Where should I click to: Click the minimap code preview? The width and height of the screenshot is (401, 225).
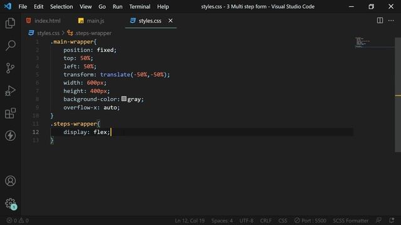pos(363,42)
